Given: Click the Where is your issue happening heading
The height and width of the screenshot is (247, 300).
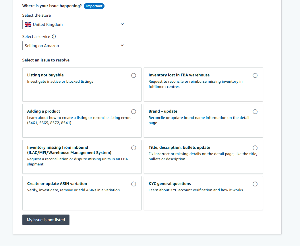Looking at the screenshot, I should coord(52,6).
